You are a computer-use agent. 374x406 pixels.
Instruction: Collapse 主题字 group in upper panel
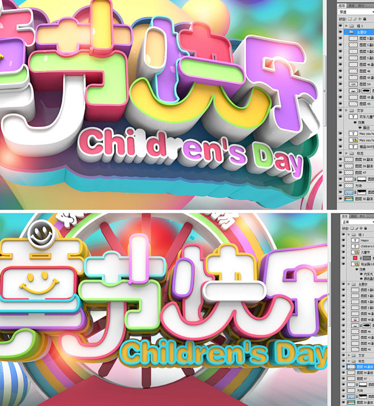pyautogui.click(x=347, y=32)
